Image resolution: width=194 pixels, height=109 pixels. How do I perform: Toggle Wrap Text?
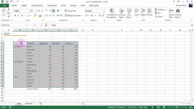click(x=70, y=11)
